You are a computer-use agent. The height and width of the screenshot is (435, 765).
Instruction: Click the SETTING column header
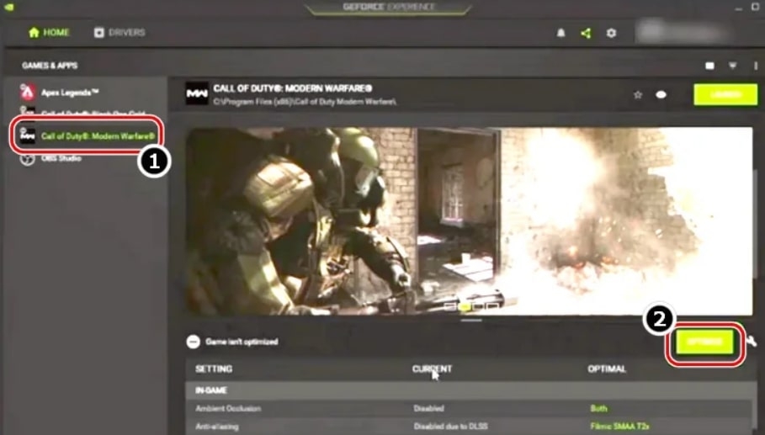click(214, 369)
